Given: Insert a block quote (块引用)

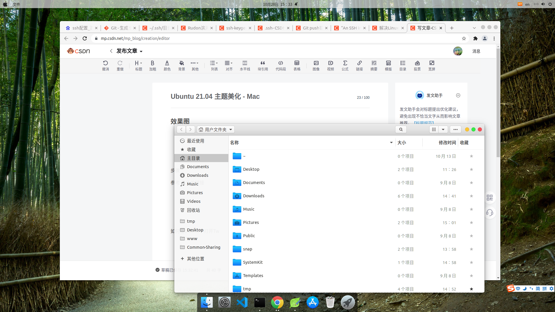Looking at the screenshot, I should point(263,66).
